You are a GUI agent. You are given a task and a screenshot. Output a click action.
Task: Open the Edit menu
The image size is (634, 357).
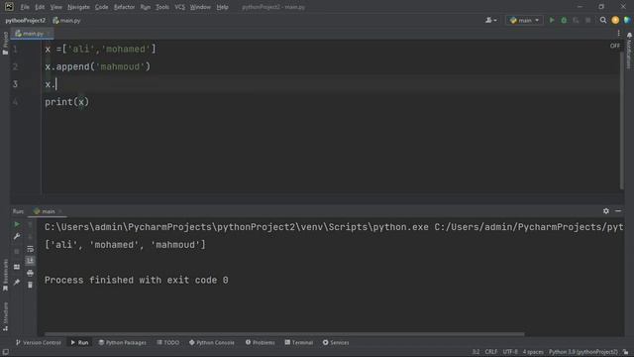click(x=40, y=7)
